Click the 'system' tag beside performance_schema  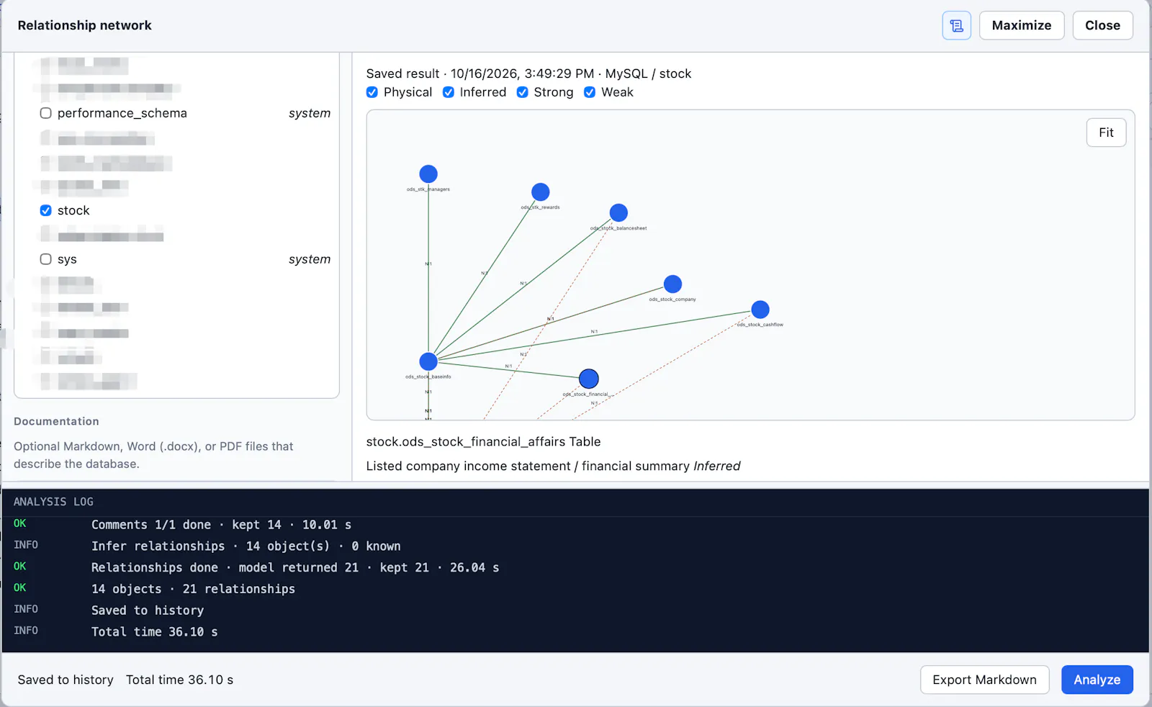pos(310,113)
